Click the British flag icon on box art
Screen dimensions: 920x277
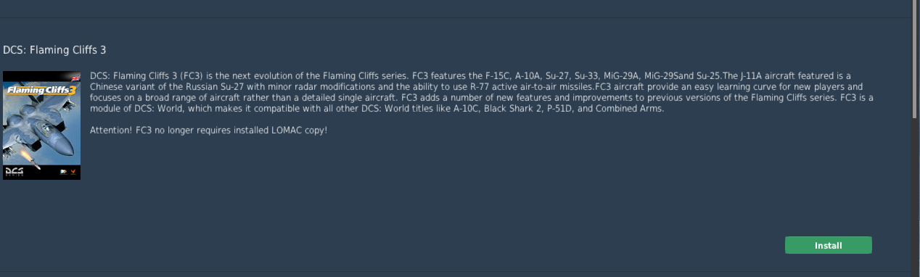point(75,78)
